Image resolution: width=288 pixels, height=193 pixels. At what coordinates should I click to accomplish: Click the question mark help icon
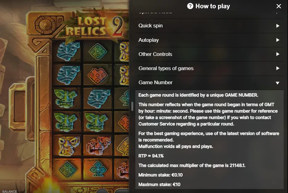[190, 6]
